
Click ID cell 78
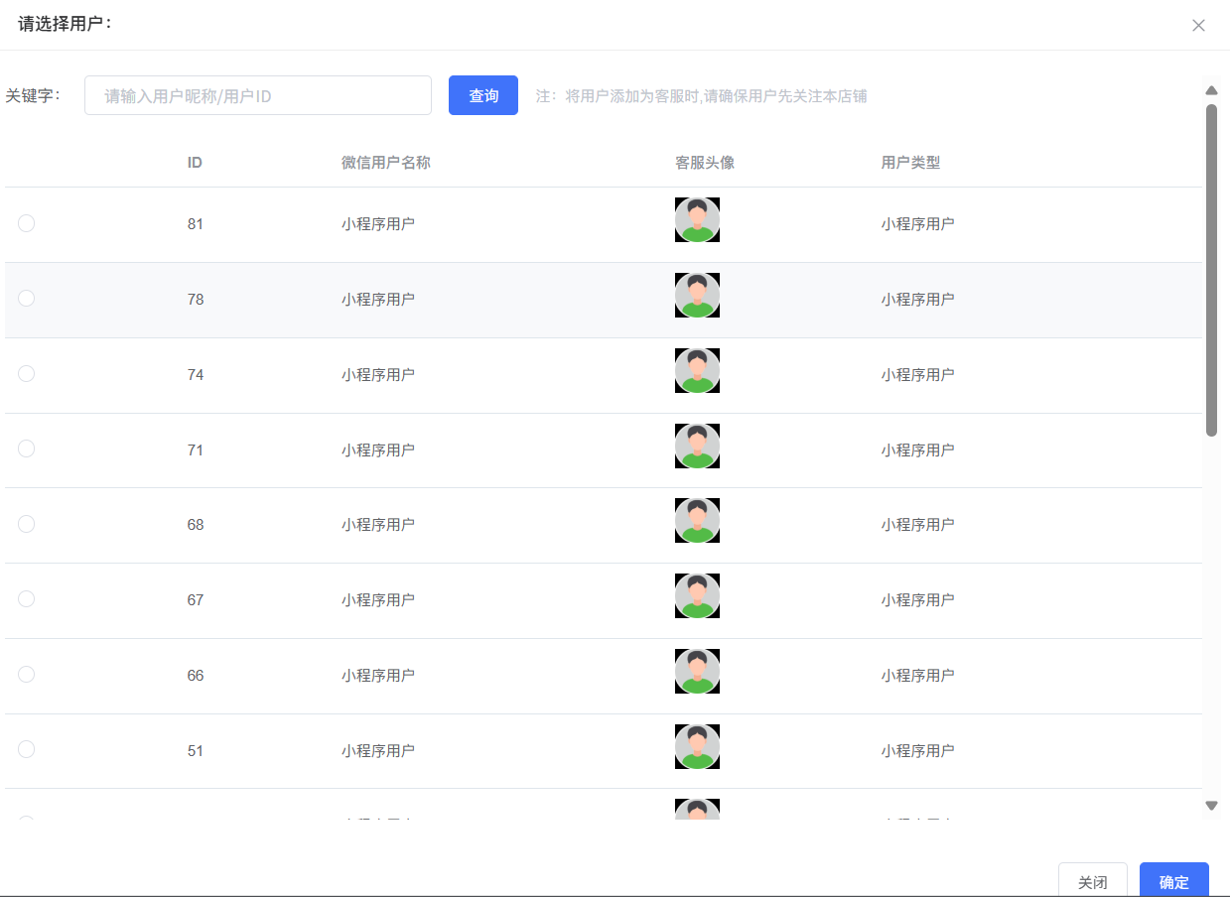pyautogui.click(x=196, y=300)
